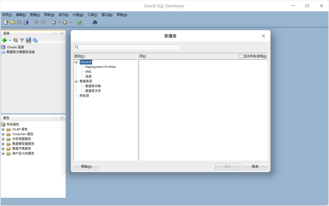Screen dimensions: 329x206
Task: Select the 数据库对象 category
Action: click(93, 86)
